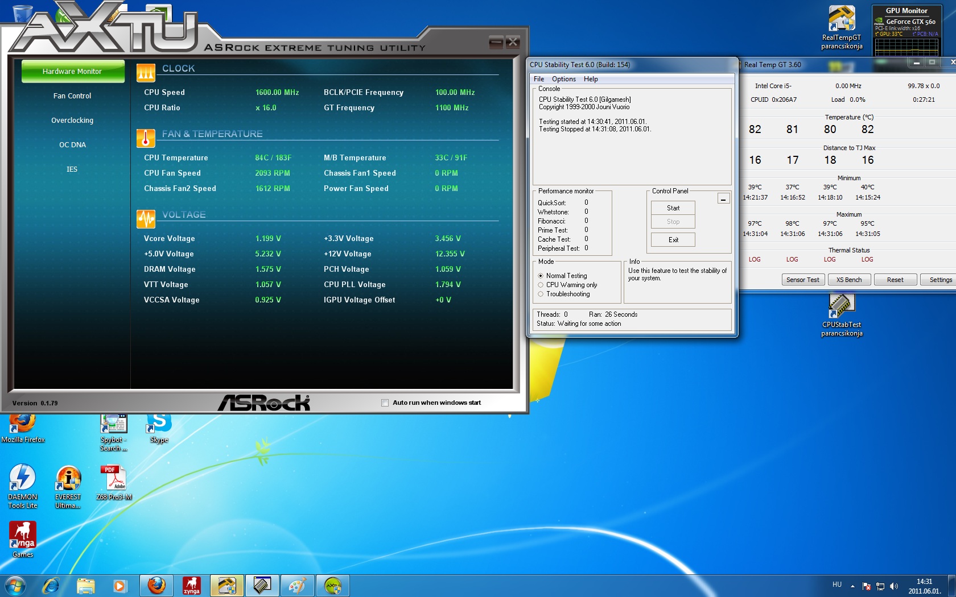Open Internet Explorer from the taskbar

coord(51,585)
